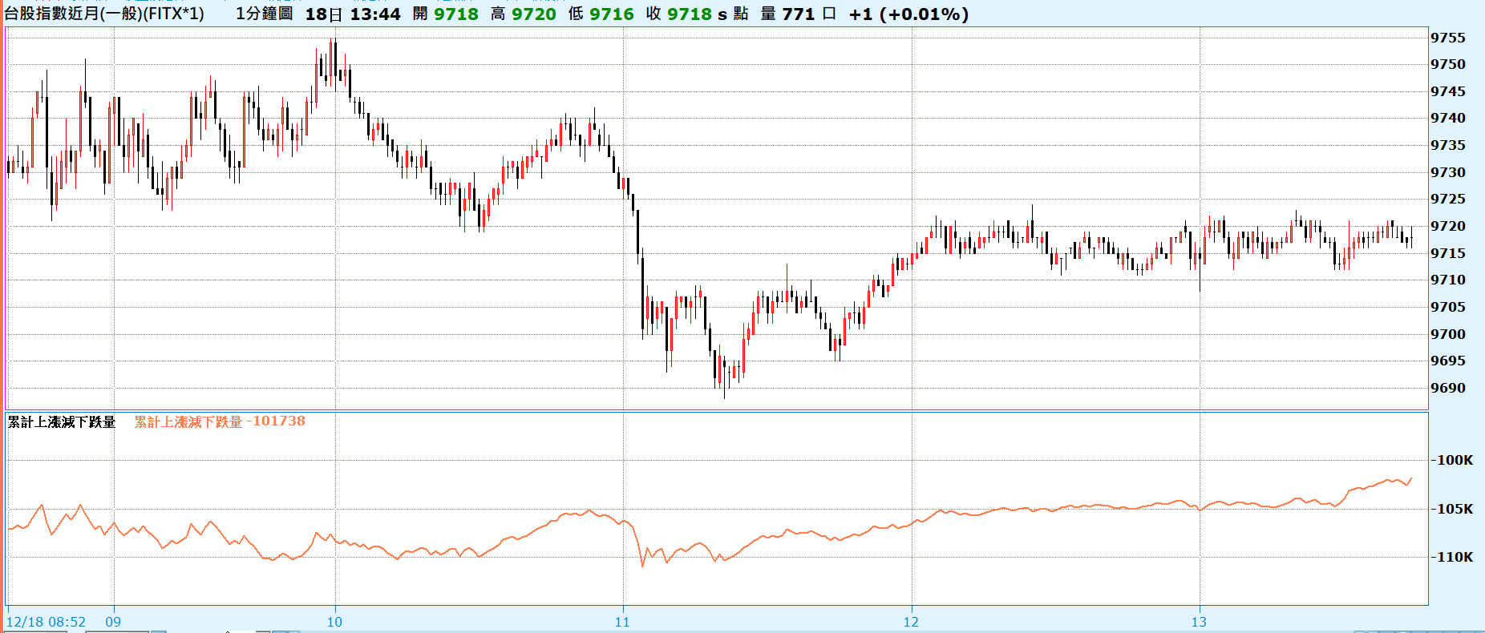Click the orange indicator legend showing -101738

[220, 421]
